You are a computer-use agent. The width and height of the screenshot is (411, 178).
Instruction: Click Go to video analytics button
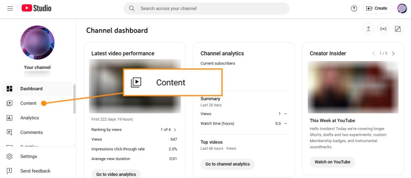[x=116, y=174]
